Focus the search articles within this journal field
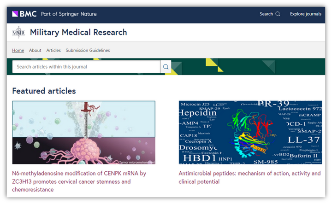 86,67
